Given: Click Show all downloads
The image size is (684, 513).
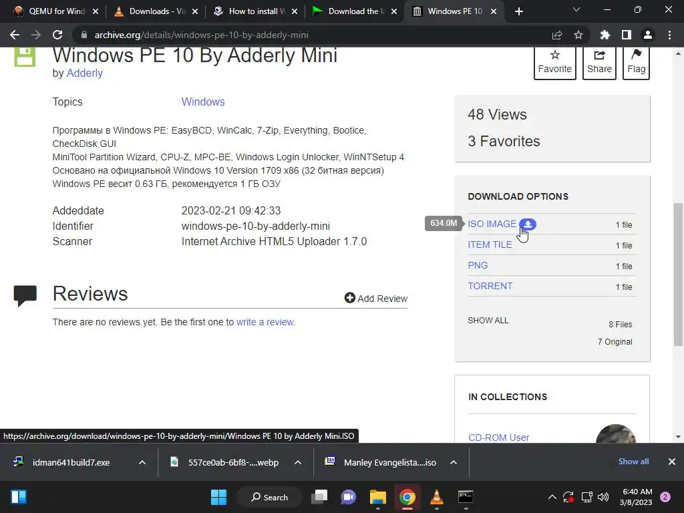Looking at the screenshot, I should pyautogui.click(x=633, y=462).
